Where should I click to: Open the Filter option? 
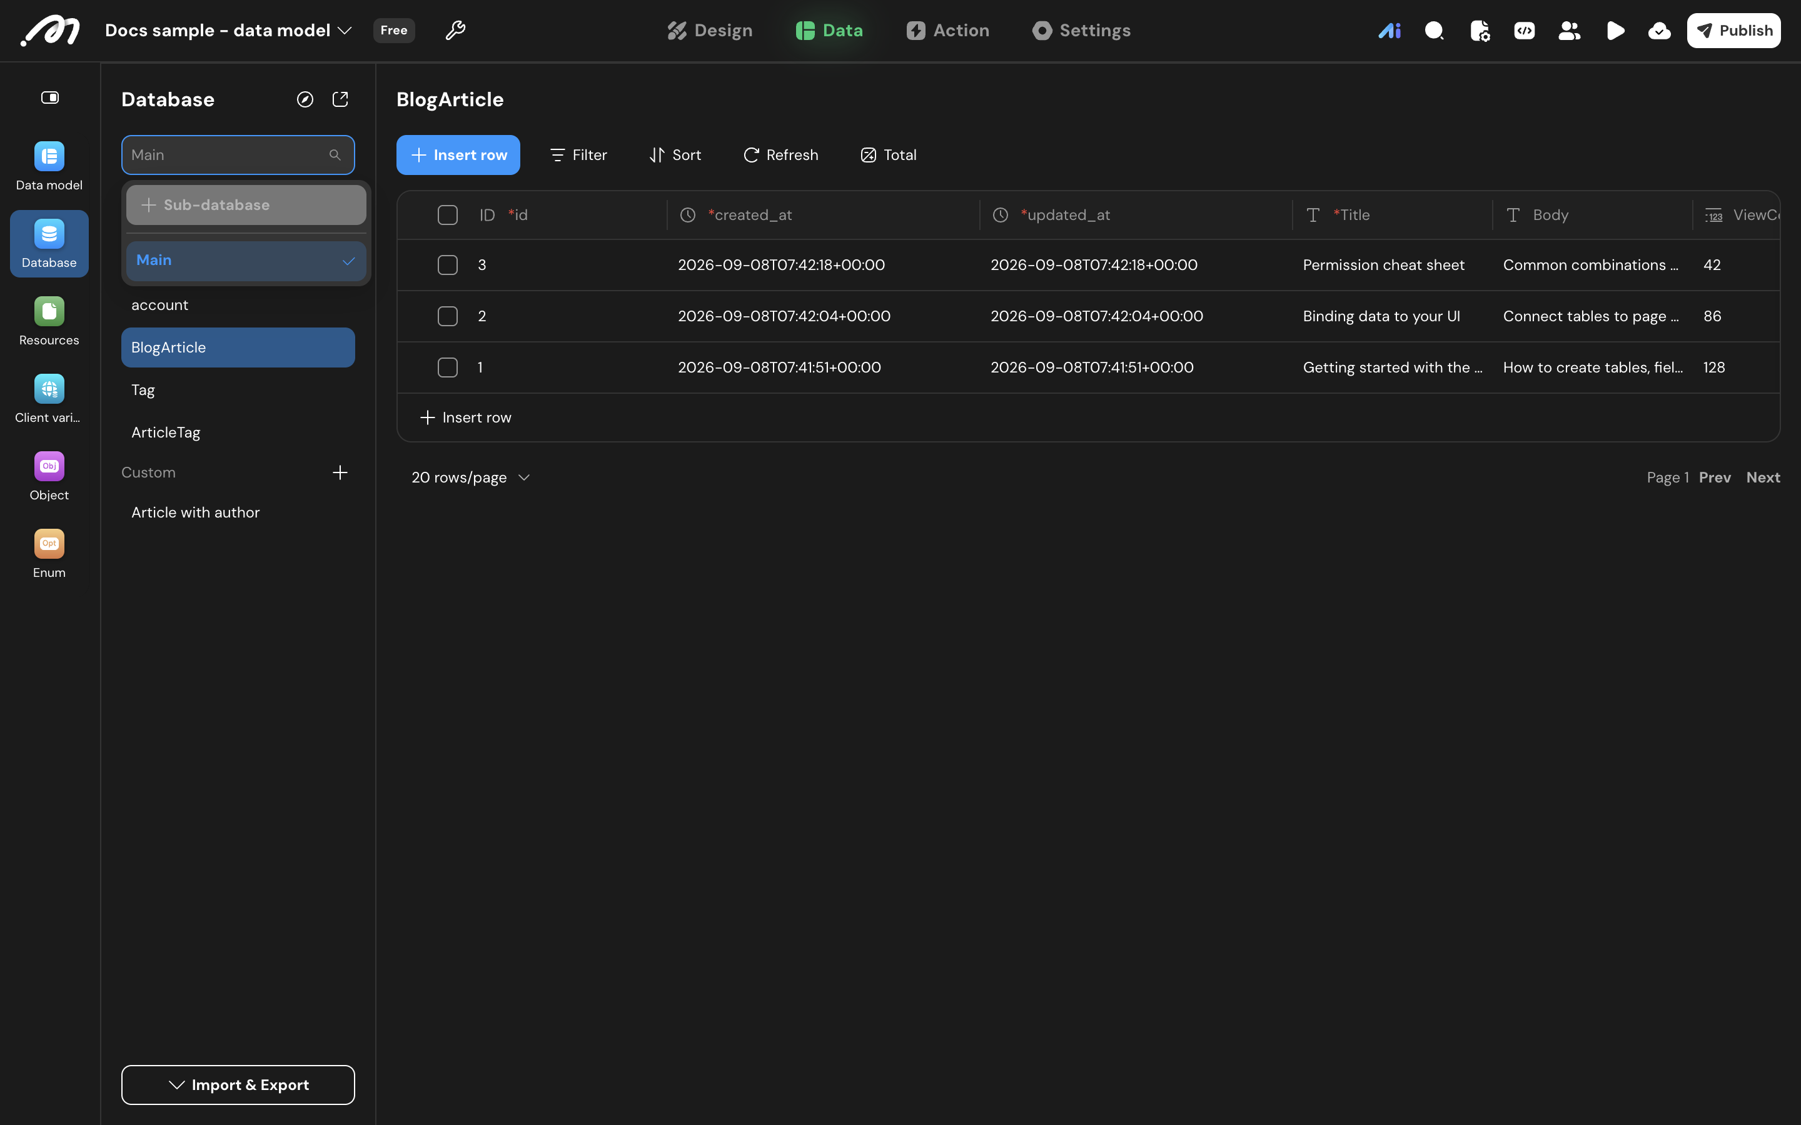(x=578, y=155)
